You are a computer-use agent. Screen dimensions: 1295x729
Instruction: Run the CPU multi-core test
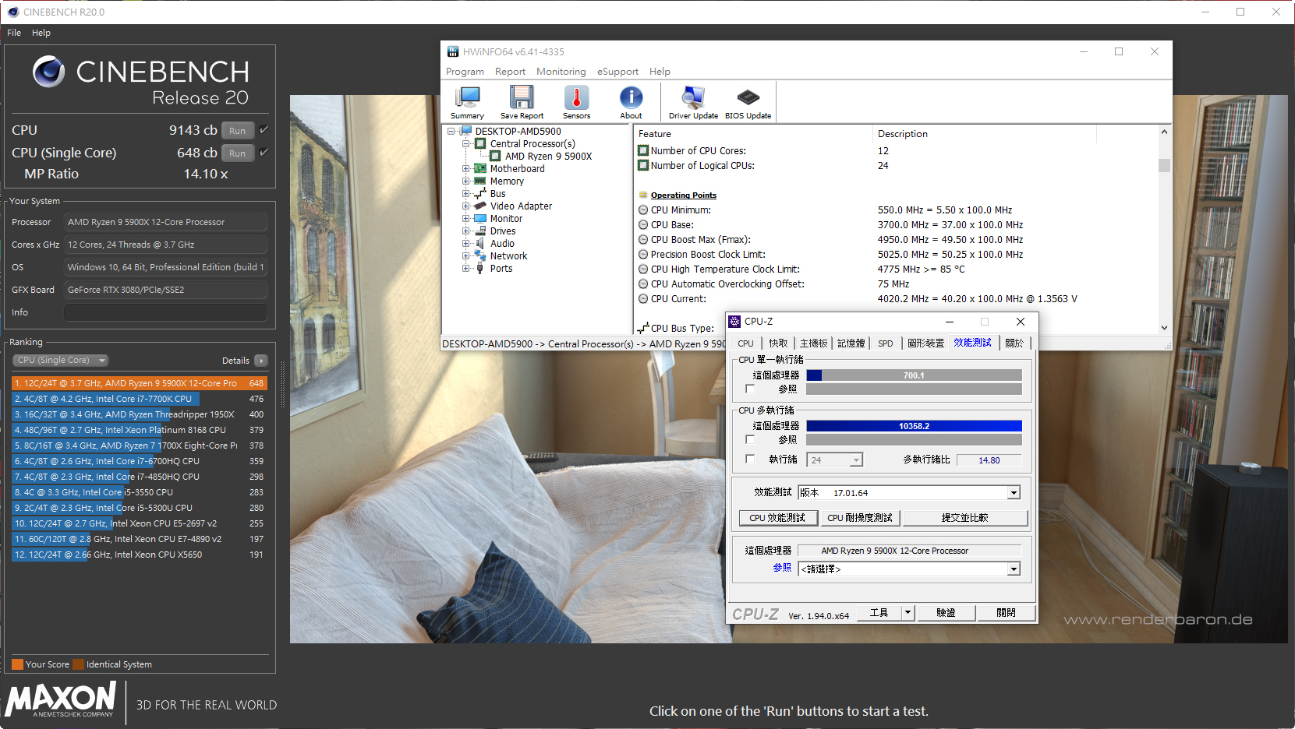pos(238,131)
